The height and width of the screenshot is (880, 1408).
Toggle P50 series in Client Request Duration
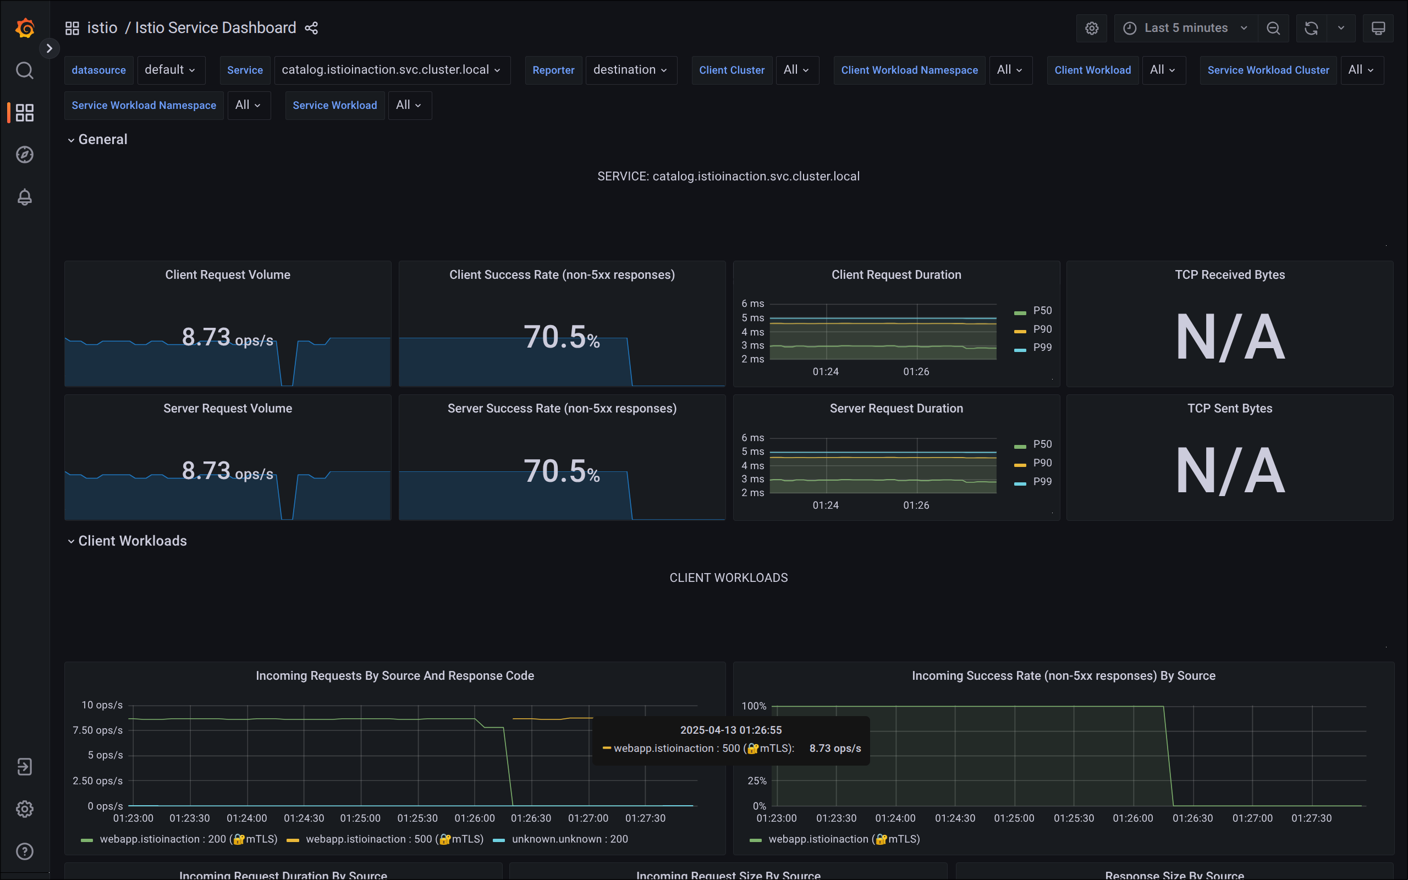[x=1042, y=311]
